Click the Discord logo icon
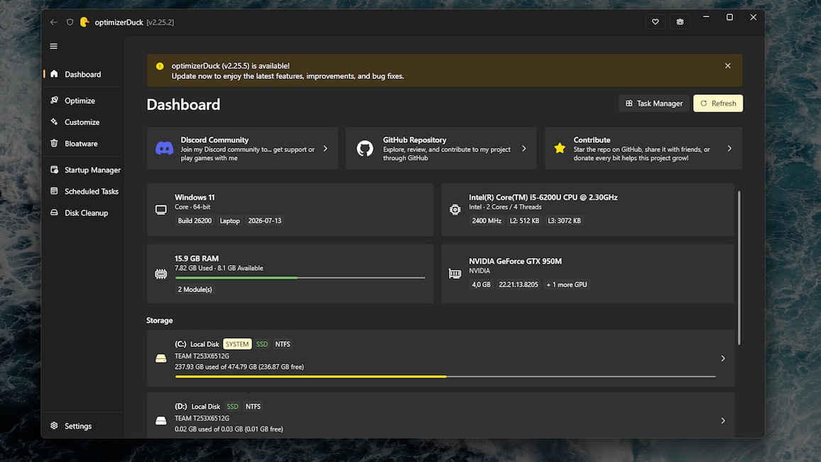The width and height of the screenshot is (821, 462). pos(164,149)
